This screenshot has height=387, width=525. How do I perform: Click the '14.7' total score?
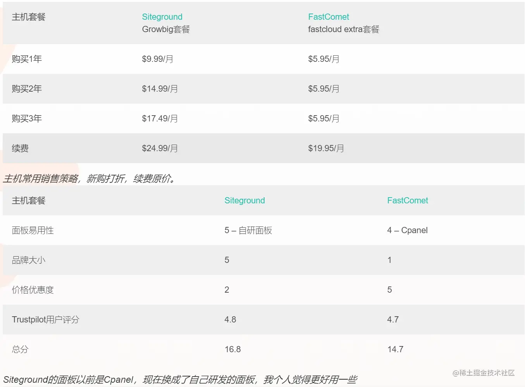tap(395, 349)
